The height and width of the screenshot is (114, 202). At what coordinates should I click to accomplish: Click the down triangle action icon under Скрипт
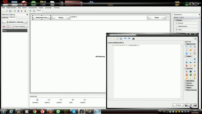point(195,62)
